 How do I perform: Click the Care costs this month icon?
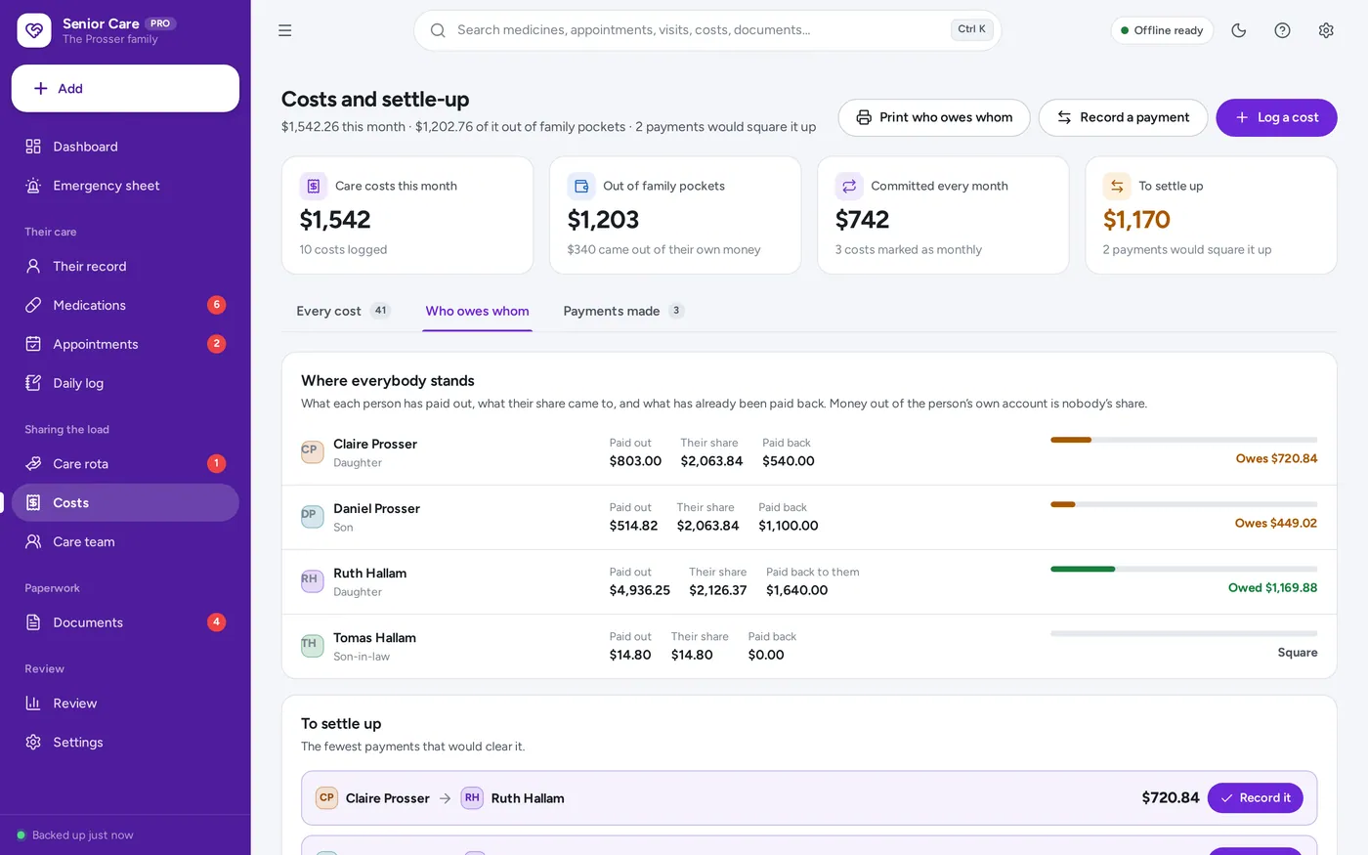tap(314, 186)
